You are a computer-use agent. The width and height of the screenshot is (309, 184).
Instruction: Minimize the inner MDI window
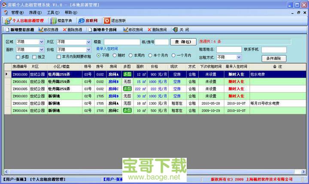click(292, 12)
